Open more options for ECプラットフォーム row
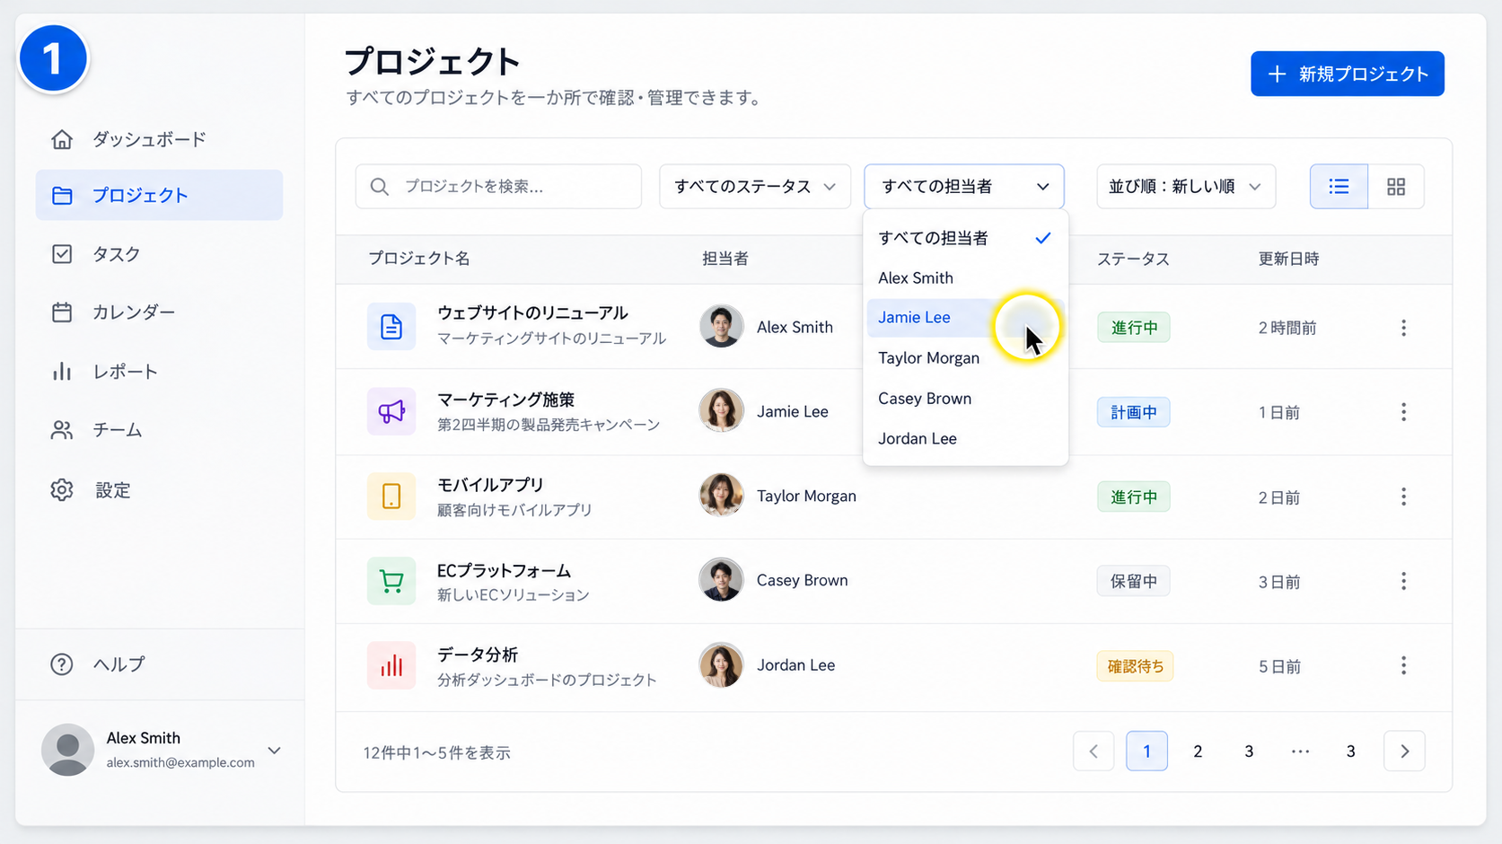Viewport: 1502px width, 844px height. pos(1403,581)
